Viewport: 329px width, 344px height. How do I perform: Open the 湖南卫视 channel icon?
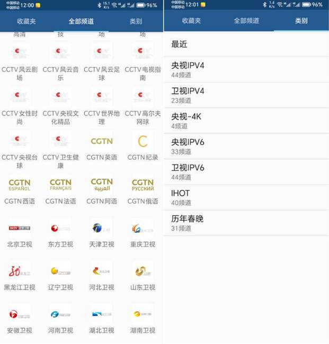143,314
